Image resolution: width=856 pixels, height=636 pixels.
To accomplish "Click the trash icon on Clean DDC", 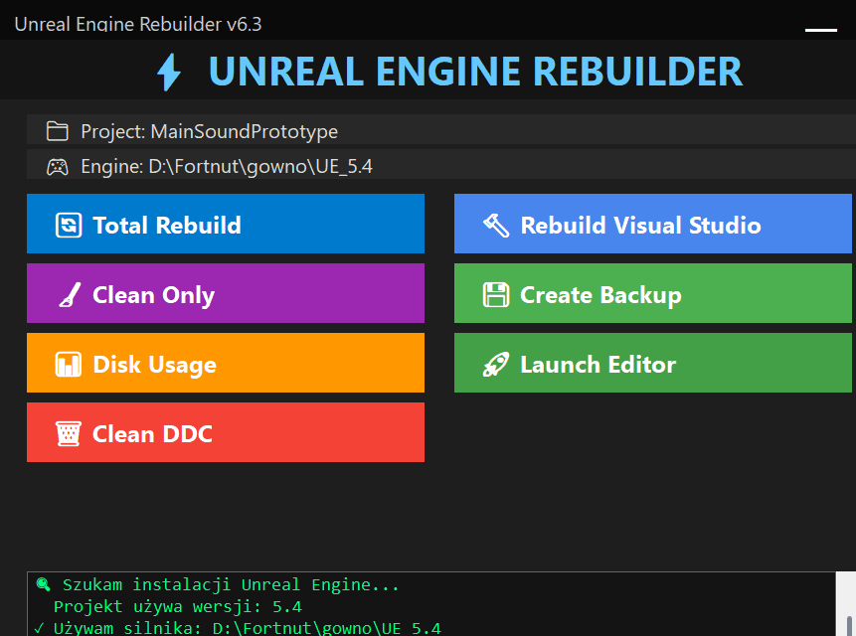I will pos(67,432).
